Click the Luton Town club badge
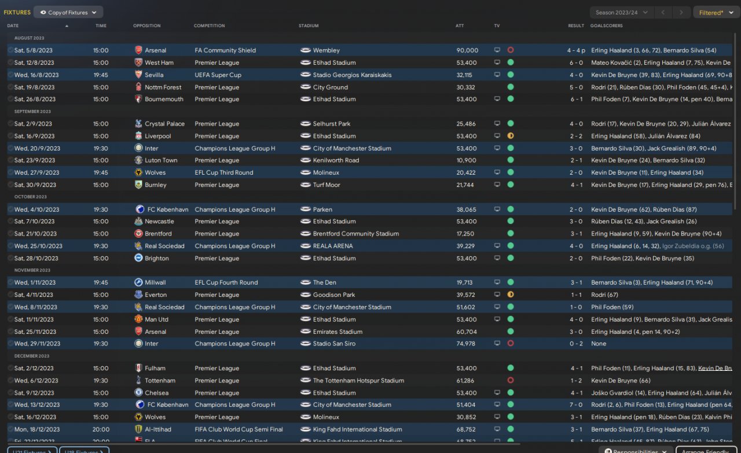The width and height of the screenshot is (741, 453). pyautogui.click(x=138, y=160)
